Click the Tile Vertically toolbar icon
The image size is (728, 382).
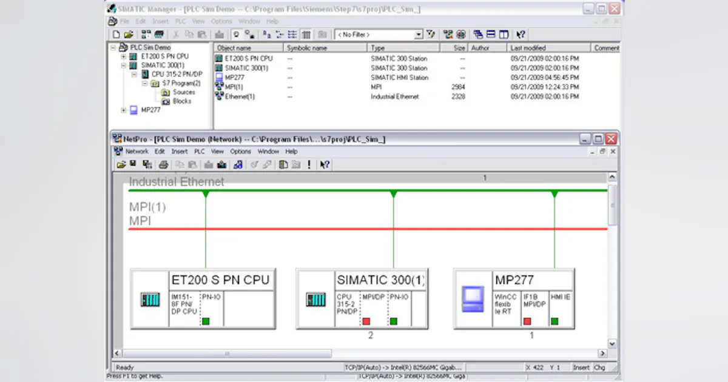pos(504,35)
